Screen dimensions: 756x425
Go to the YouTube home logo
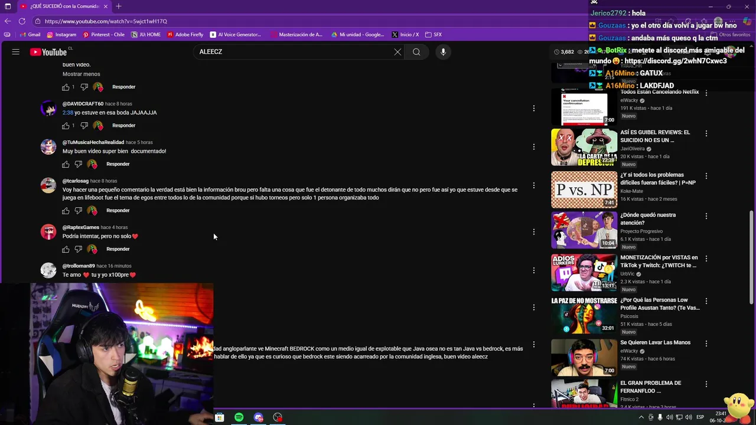click(x=48, y=52)
